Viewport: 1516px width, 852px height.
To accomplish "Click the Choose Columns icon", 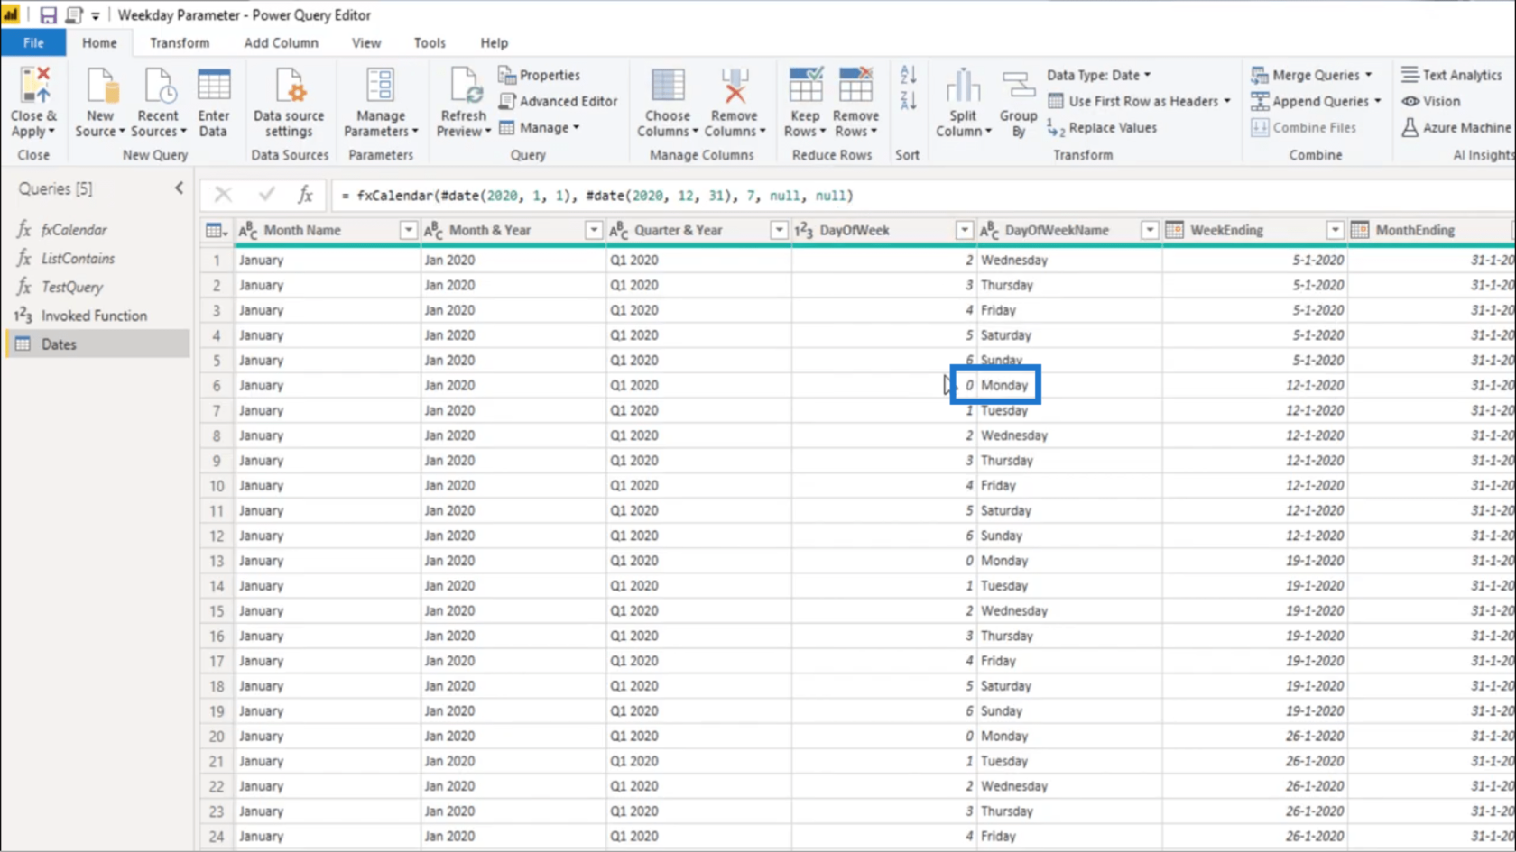I will 668,87.
